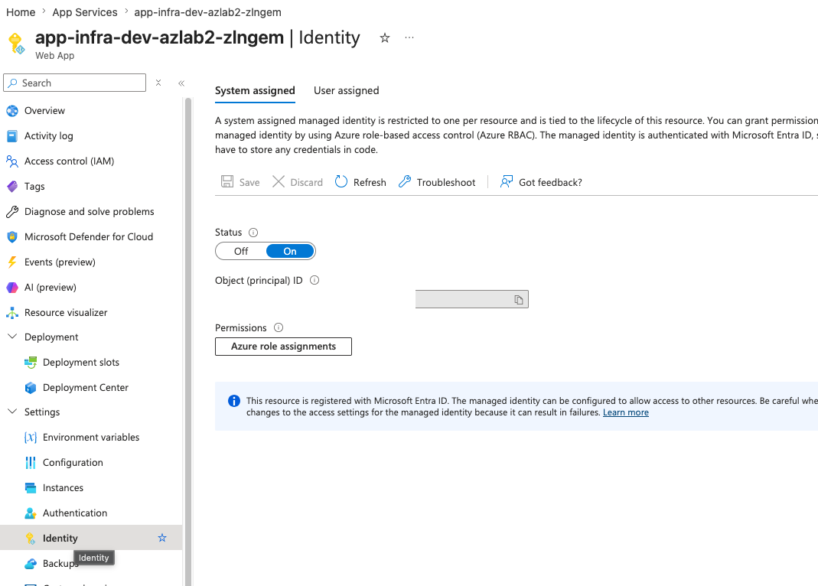This screenshot has width=818, height=586.
Task: Click the Deployment Center cube icon
Action: click(x=31, y=387)
